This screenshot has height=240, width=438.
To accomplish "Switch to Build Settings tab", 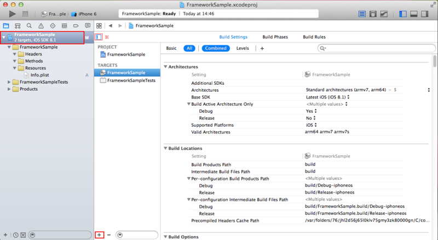I will point(233,37).
